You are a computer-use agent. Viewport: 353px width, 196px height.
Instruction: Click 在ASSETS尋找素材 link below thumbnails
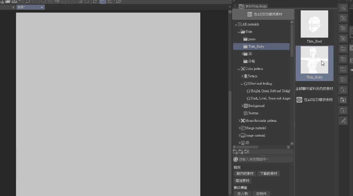click(318, 100)
